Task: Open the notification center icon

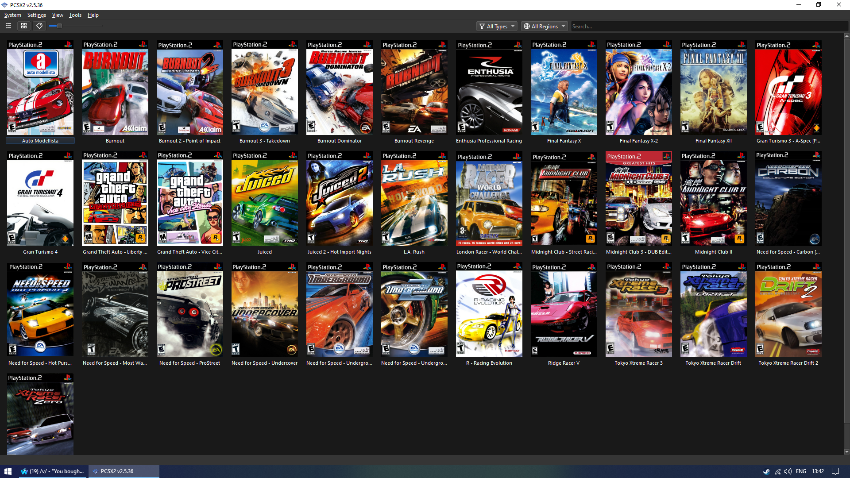Action: click(x=835, y=471)
